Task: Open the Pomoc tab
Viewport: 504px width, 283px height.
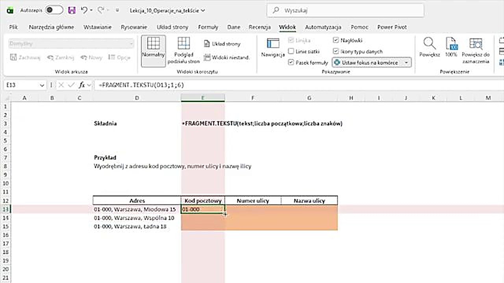Action: pyautogui.click(x=359, y=27)
